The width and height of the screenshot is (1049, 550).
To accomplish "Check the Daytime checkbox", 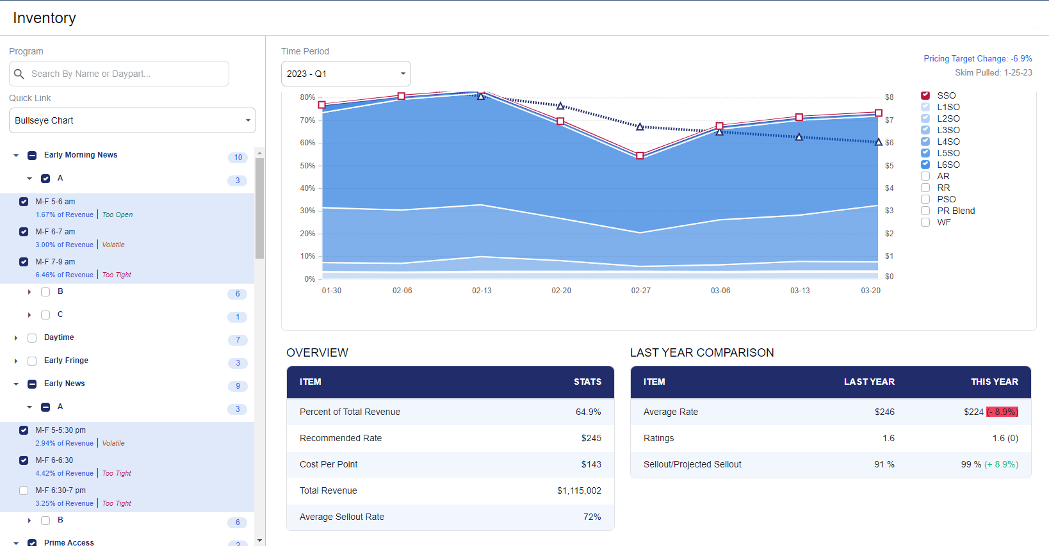I will click(32, 338).
